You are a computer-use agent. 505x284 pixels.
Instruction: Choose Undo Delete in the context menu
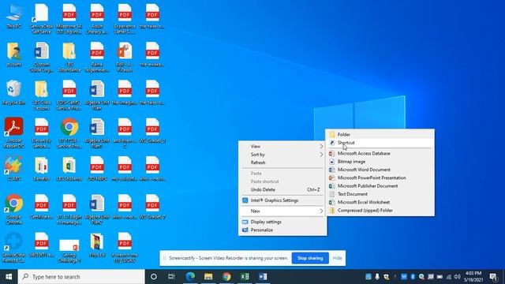[282, 189]
